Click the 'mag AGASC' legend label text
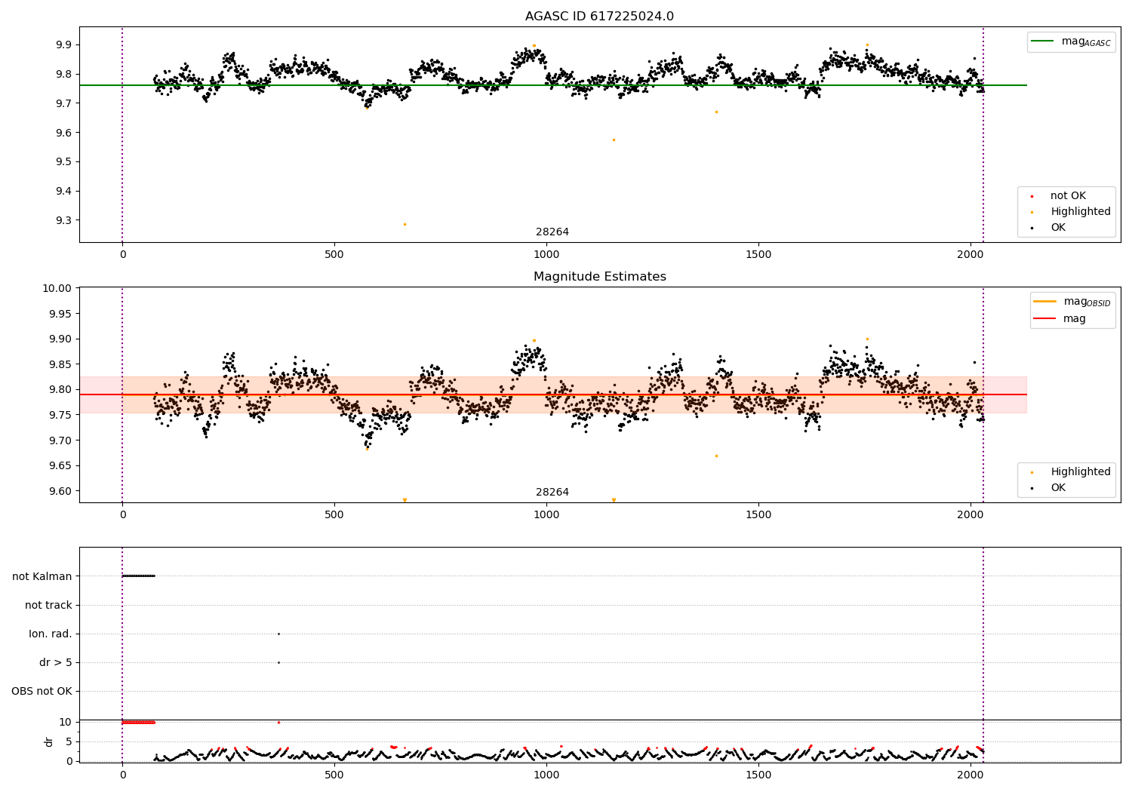Screen dimensions: 1132x792 1086,41
